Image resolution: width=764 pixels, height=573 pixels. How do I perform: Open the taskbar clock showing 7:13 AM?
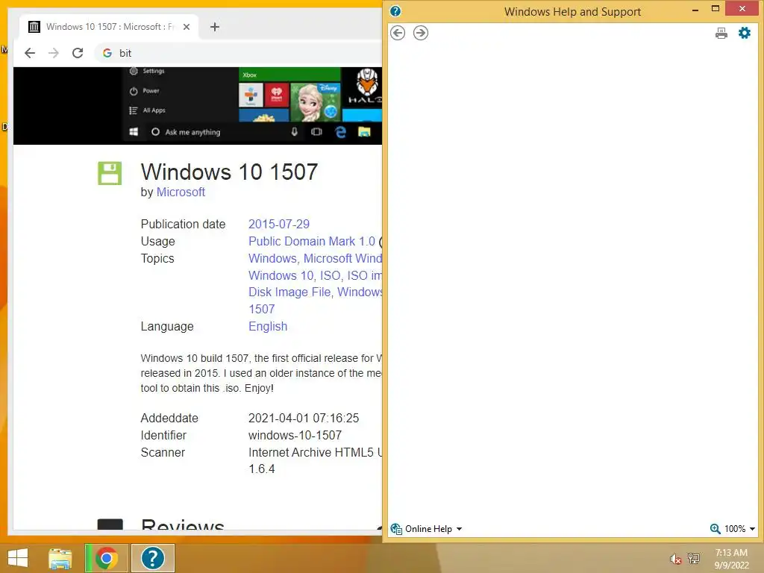pyautogui.click(x=731, y=559)
